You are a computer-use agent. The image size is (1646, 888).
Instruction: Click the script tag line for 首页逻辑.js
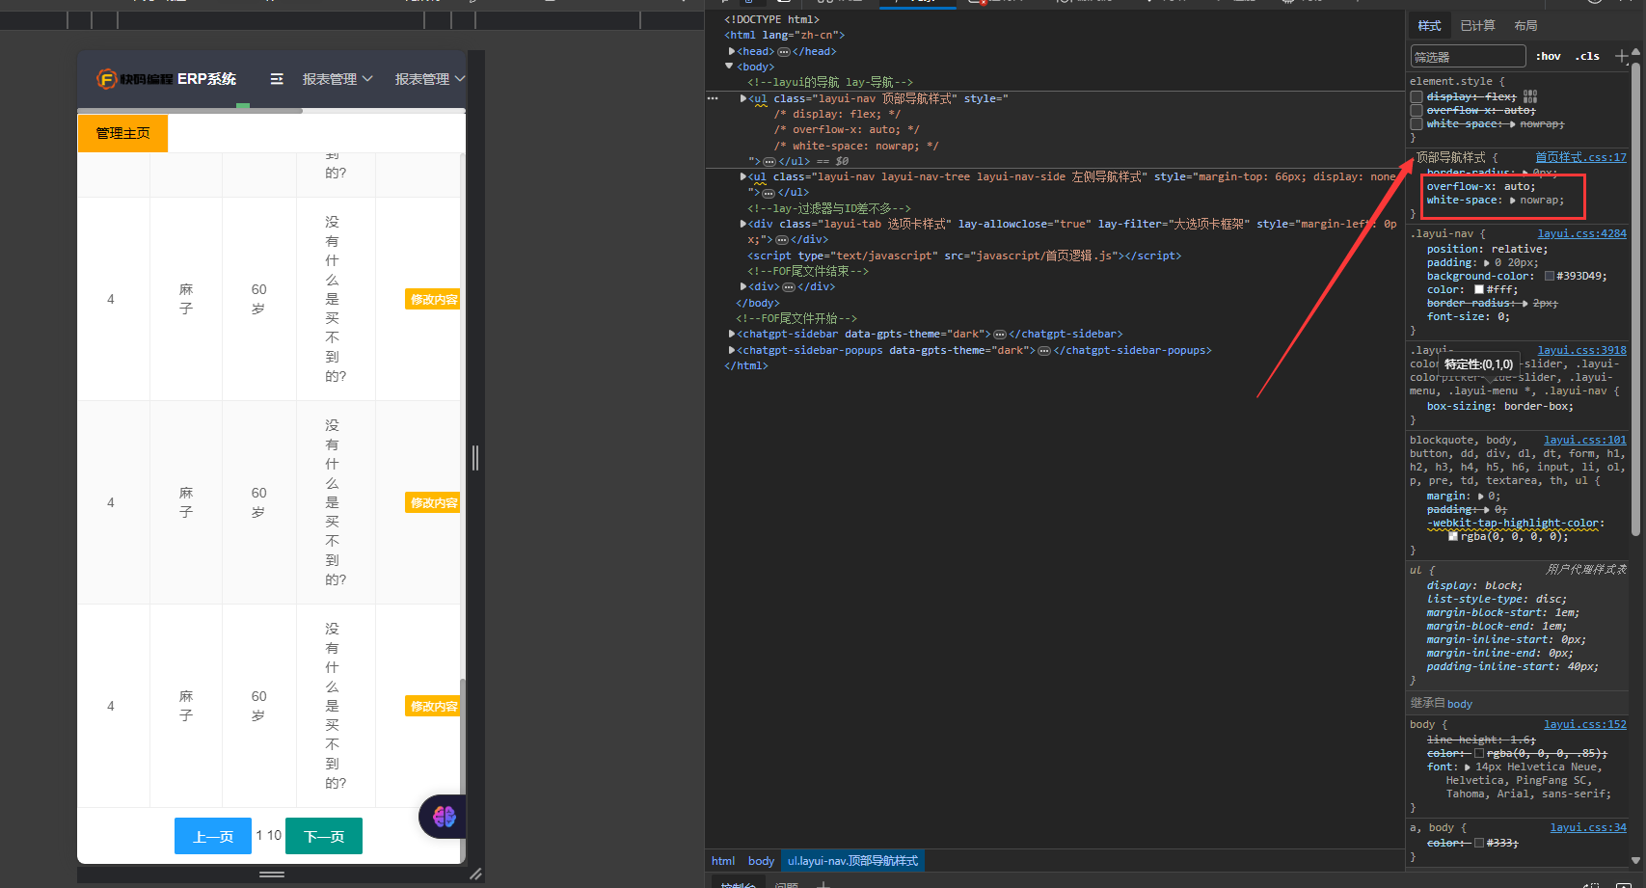click(x=964, y=256)
